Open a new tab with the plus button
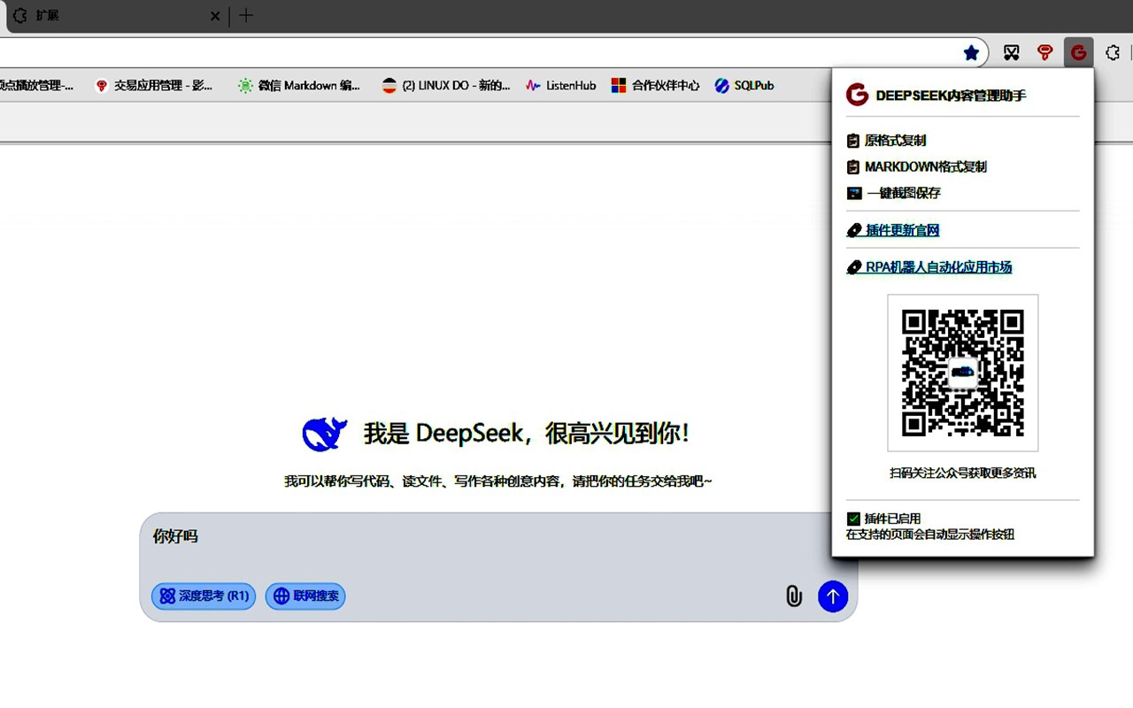Image resolution: width=1133 pixels, height=708 pixels. 246,16
